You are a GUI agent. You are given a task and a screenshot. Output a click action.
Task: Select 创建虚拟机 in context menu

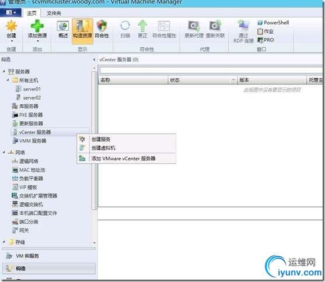pos(127,148)
